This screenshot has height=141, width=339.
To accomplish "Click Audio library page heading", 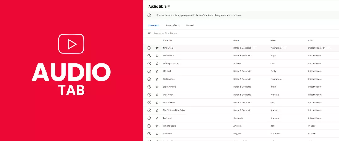I will point(159,7).
